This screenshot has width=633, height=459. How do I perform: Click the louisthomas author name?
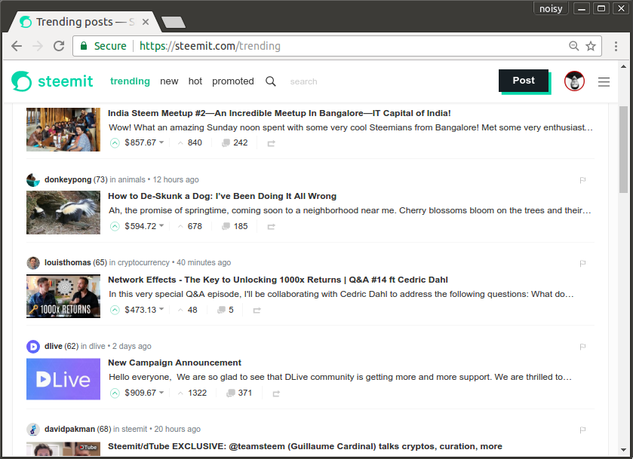click(x=67, y=262)
